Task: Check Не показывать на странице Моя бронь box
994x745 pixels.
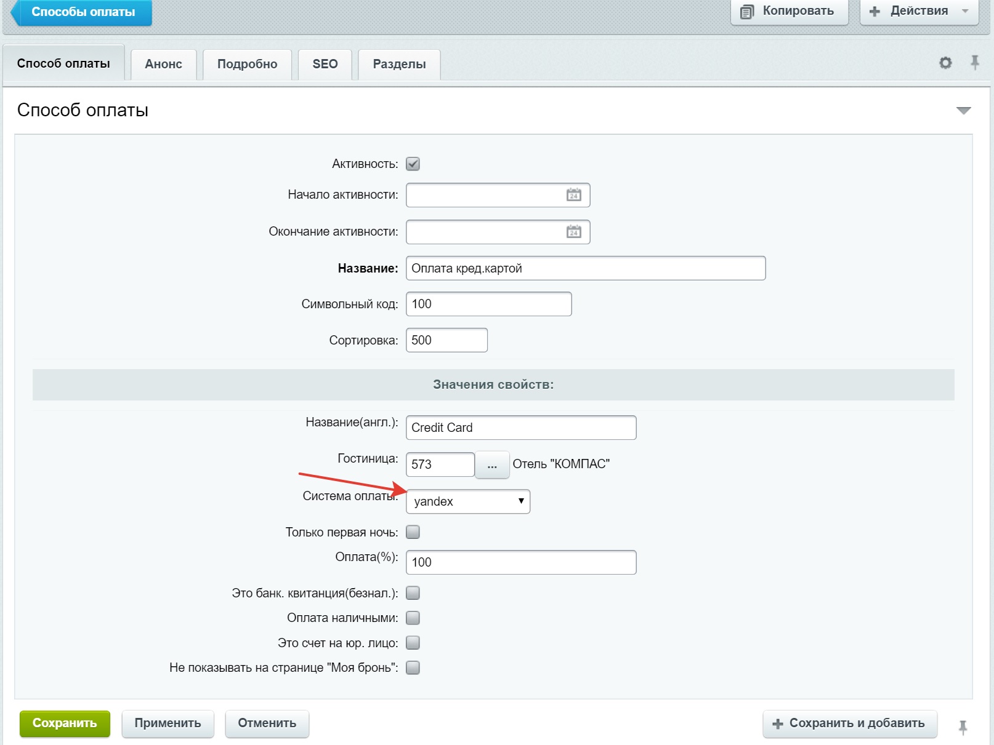Action: [413, 667]
